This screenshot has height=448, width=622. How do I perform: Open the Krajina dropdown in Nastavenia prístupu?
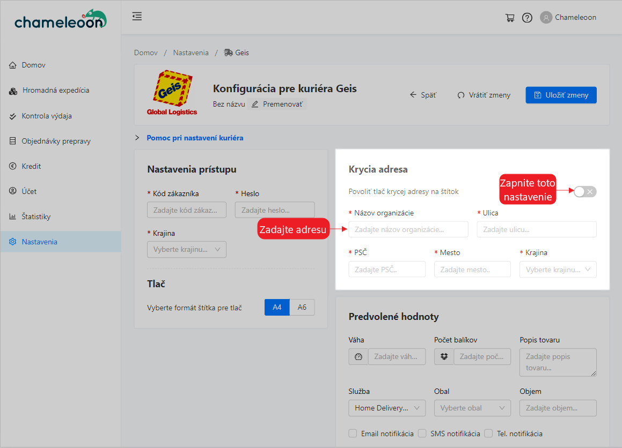(x=187, y=250)
